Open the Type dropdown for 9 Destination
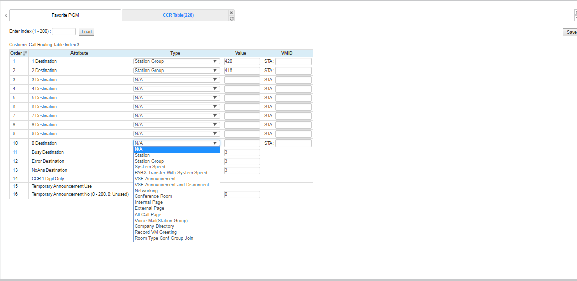 click(176, 134)
